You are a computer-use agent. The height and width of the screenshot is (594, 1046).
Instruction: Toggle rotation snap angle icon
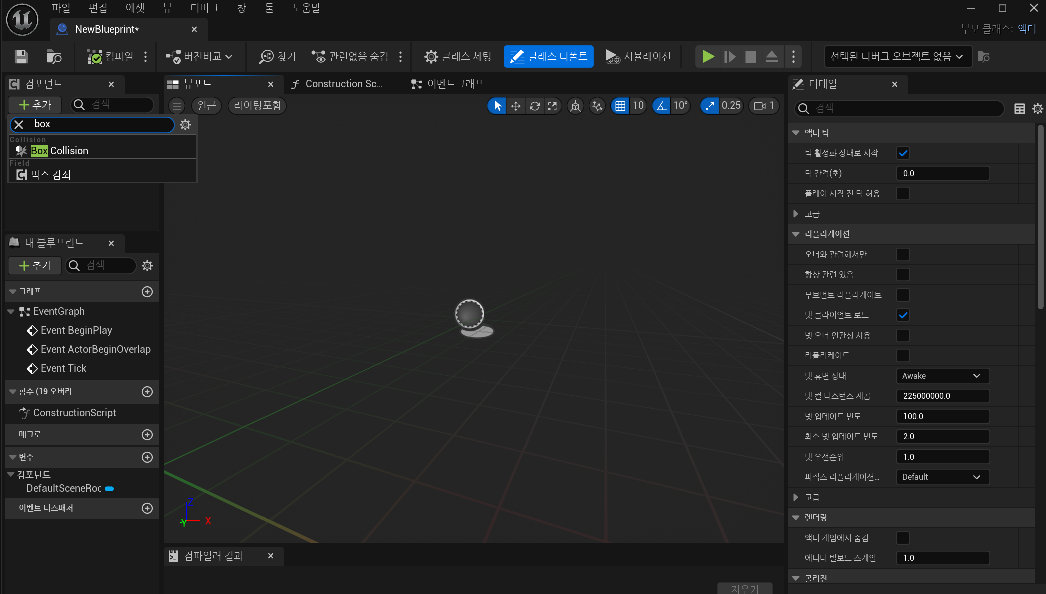(x=662, y=106)
